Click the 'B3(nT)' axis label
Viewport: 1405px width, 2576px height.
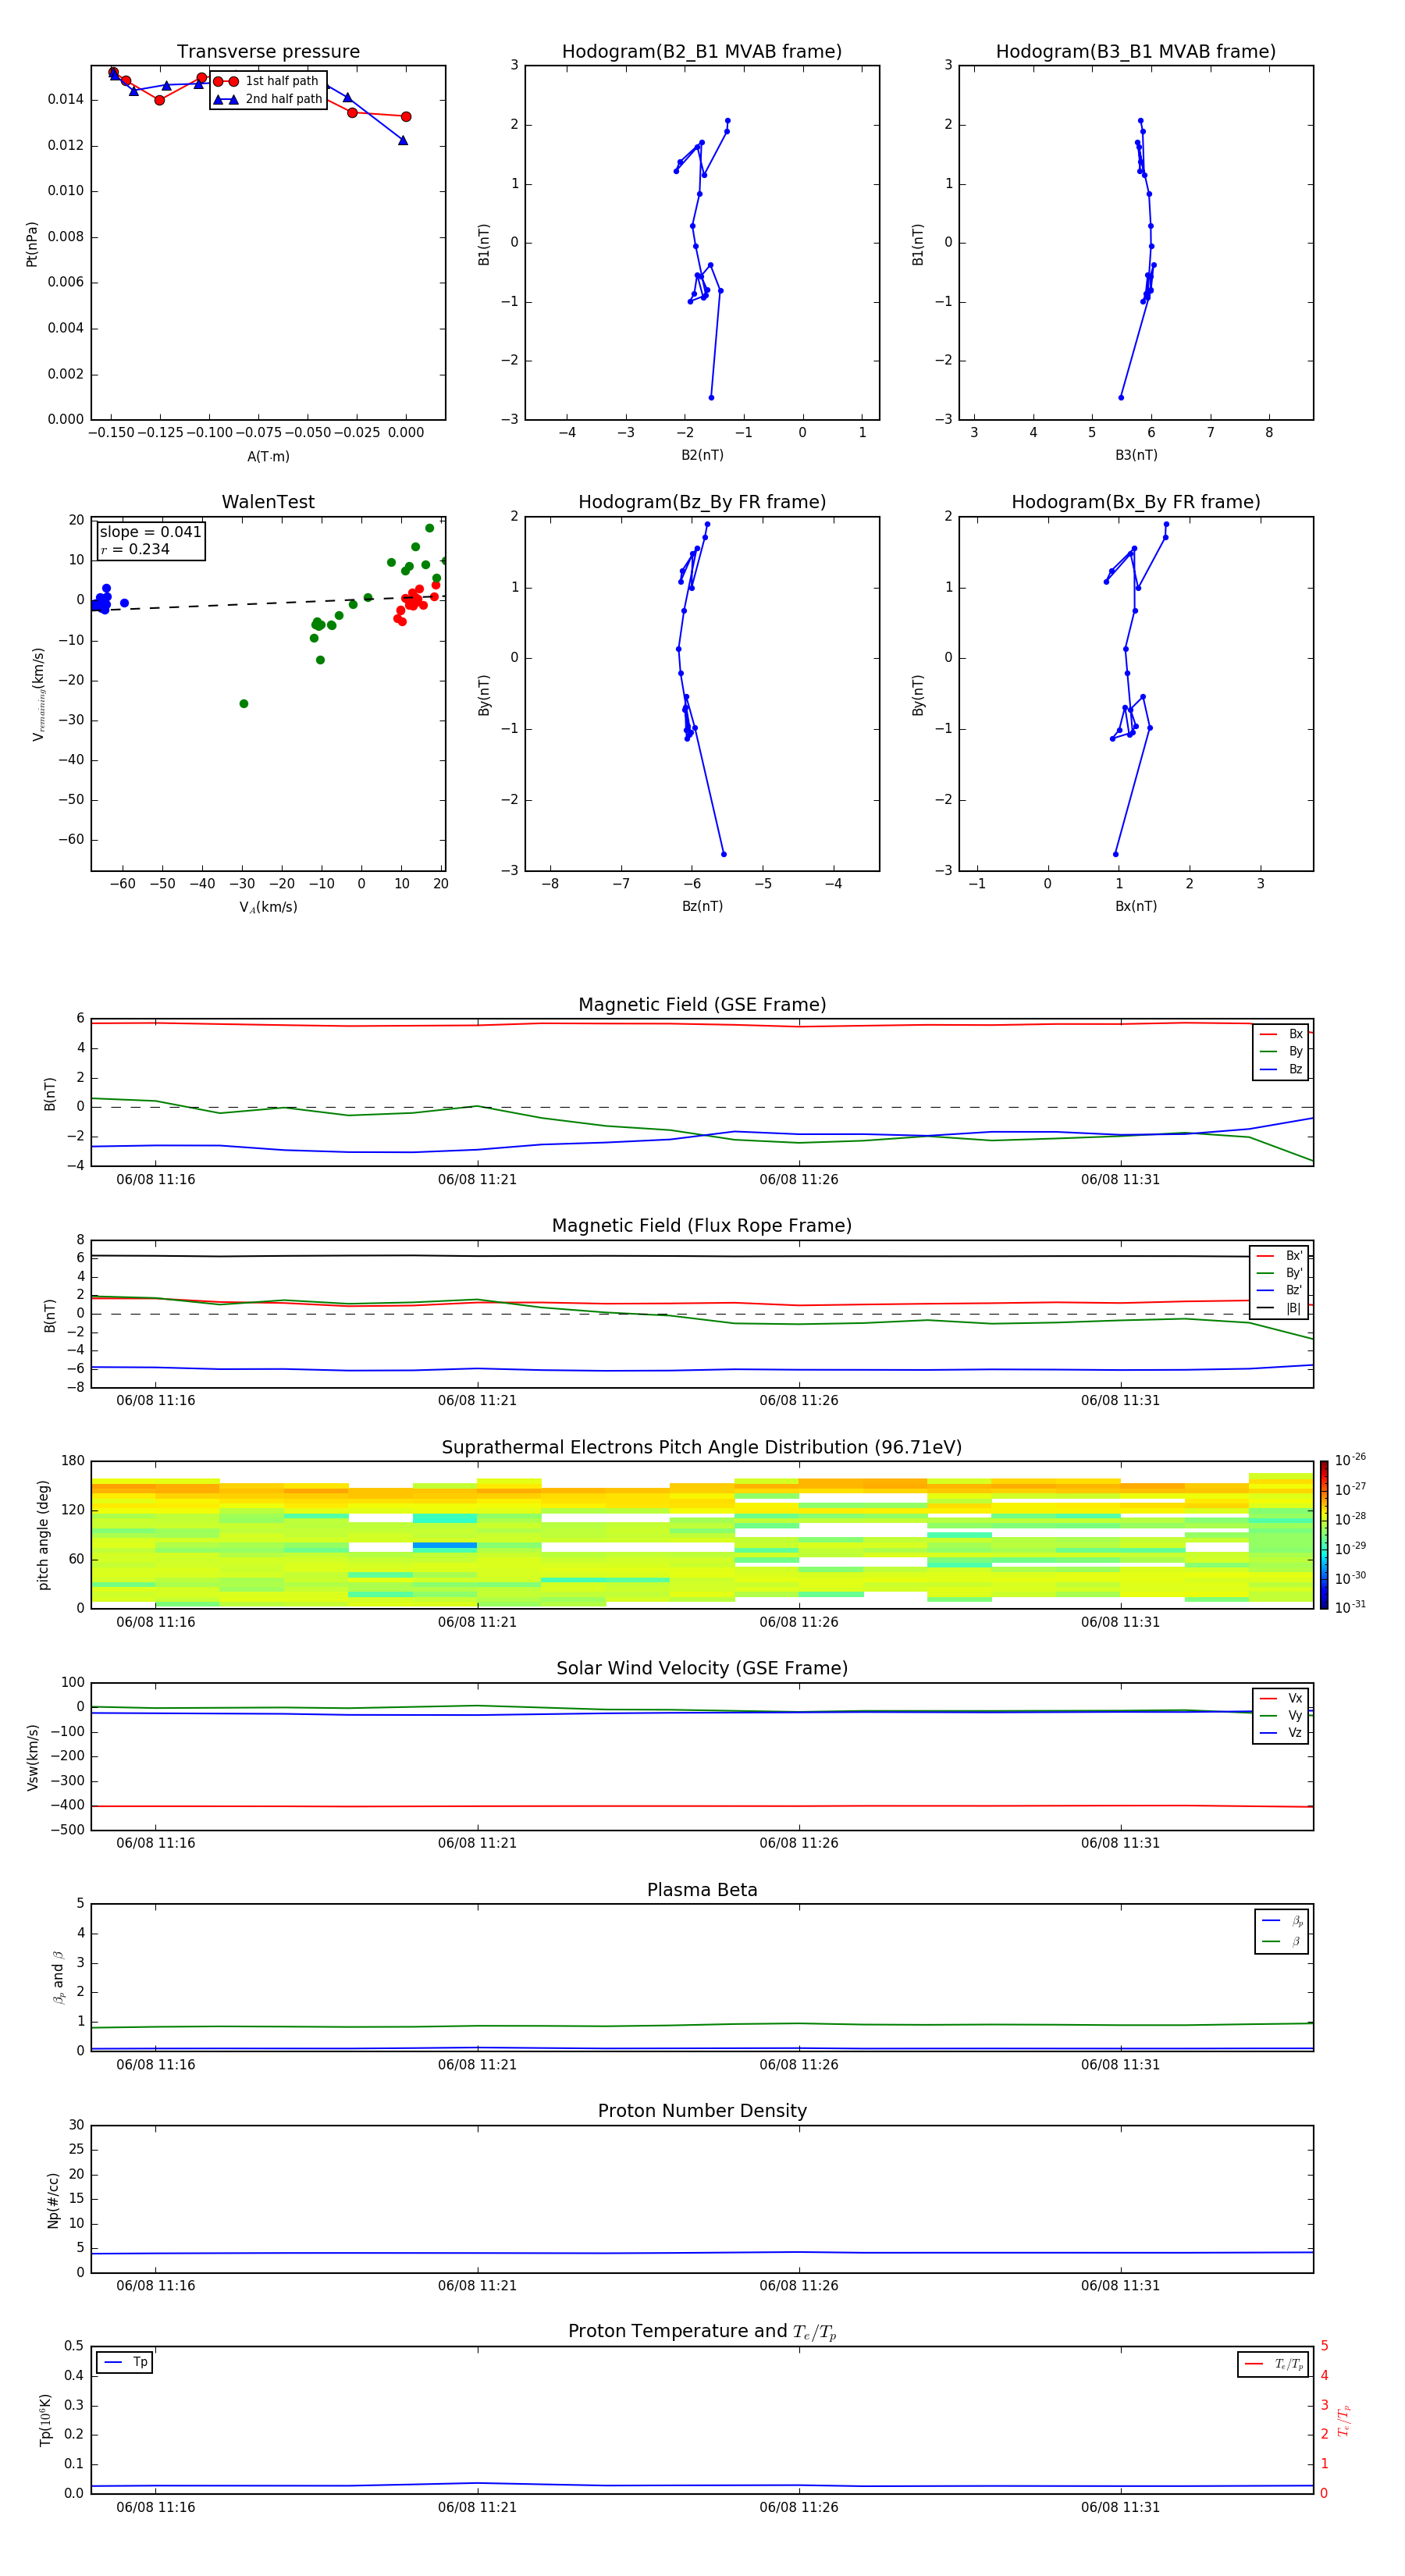point(1136,455)
